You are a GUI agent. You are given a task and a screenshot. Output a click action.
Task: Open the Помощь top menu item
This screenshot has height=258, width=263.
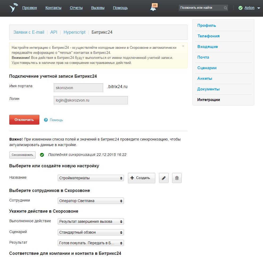click(120, 8)
